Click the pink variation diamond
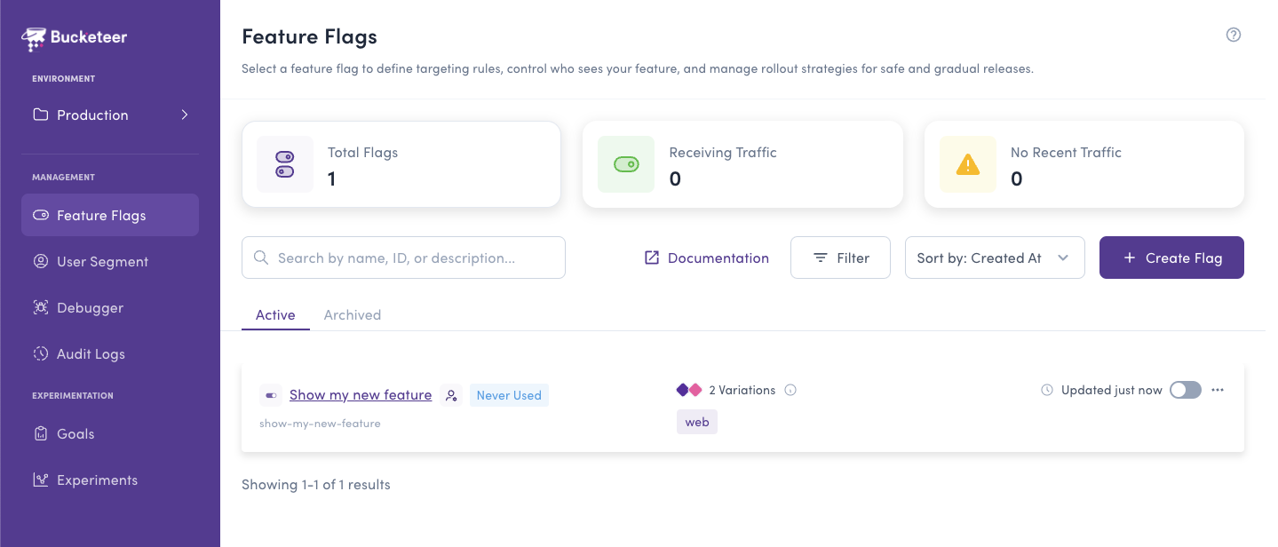The image size is (1278, 547). [695, 390]
